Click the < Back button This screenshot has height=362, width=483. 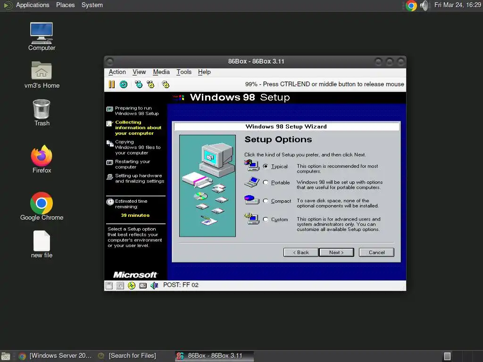click(x=301, y=253)
